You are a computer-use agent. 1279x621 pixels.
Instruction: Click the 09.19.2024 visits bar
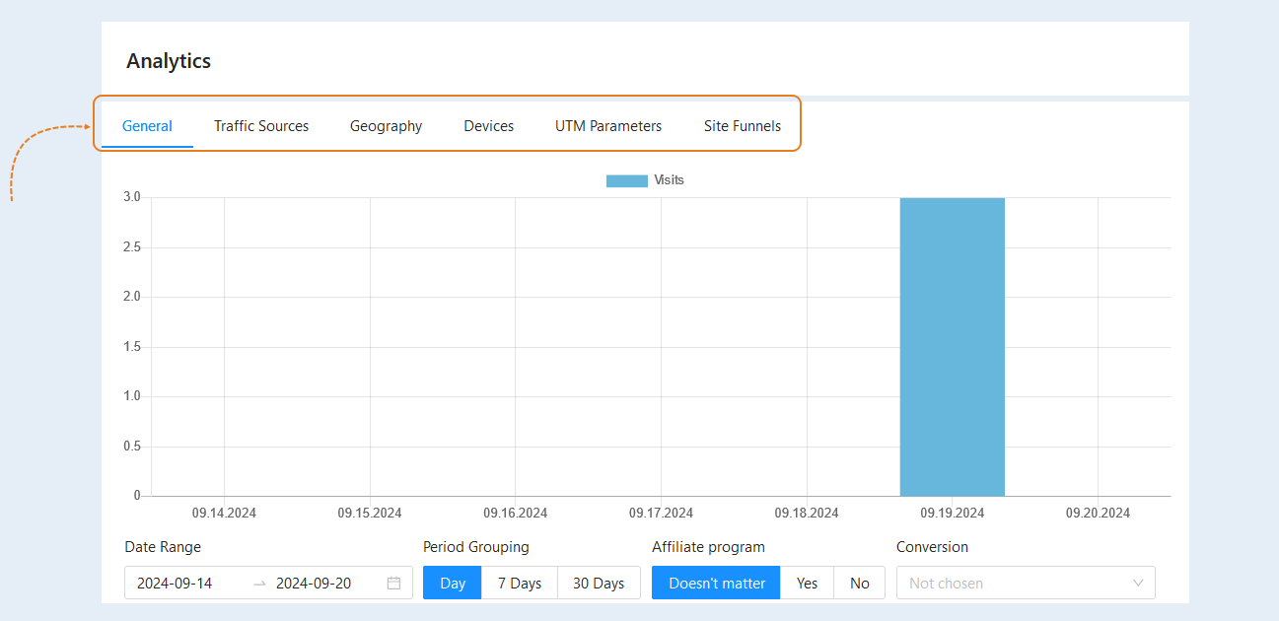(953, 347)
